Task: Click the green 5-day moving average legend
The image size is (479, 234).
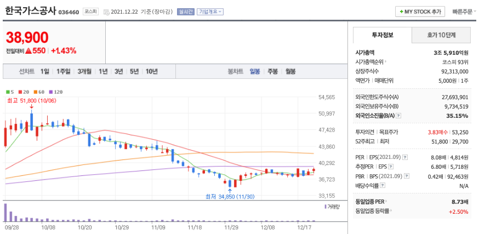Action: click(x=10, y=92)
